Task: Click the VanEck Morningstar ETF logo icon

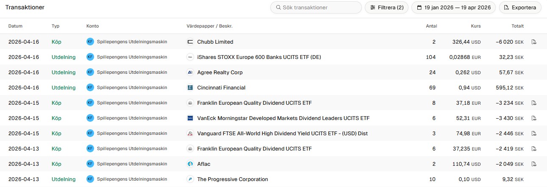Action: (190, 118)
